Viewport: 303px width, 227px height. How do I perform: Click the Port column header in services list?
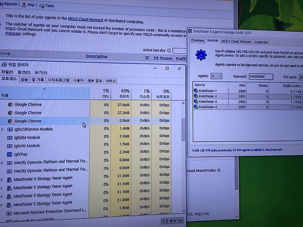coord(242,85)
